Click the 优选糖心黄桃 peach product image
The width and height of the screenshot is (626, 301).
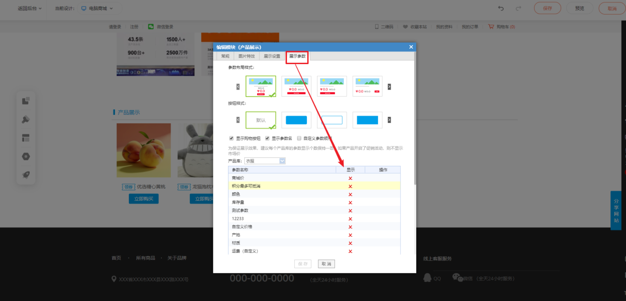(143, 150)
